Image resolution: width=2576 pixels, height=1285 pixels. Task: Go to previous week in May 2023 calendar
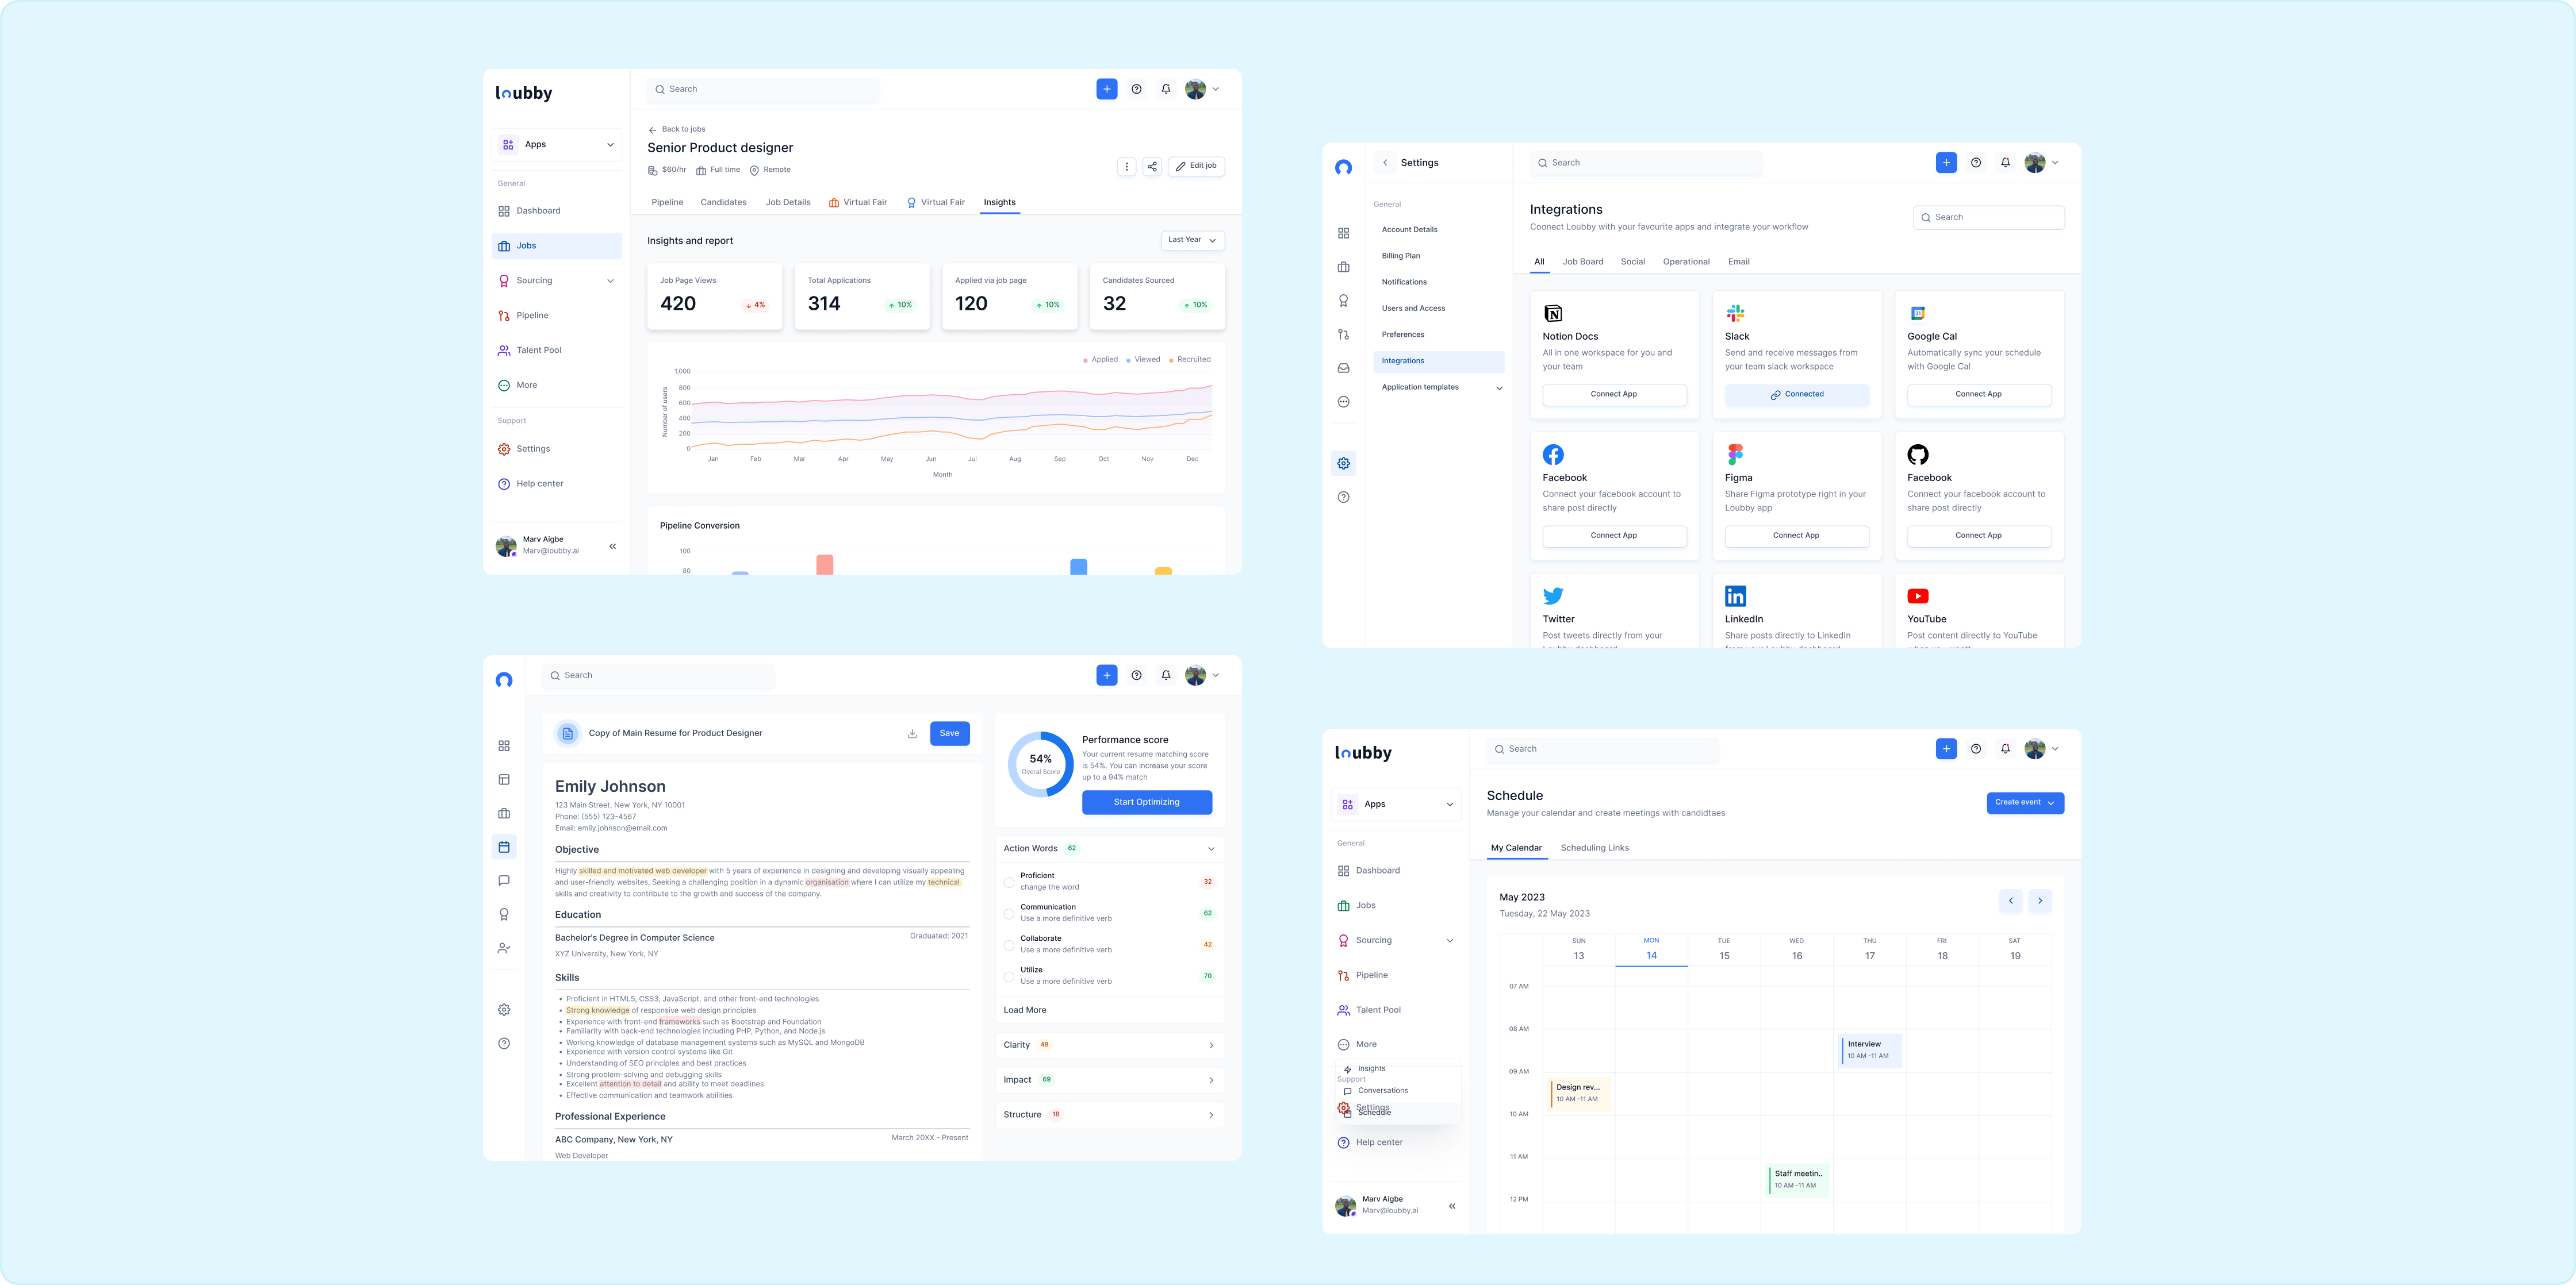2010,901
